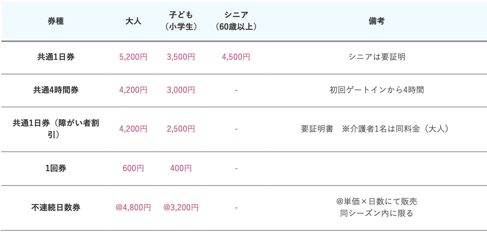Screen dimensions: 487x232
Task: Select the @4,800円 adult unit price
Action: coord(133,207)
